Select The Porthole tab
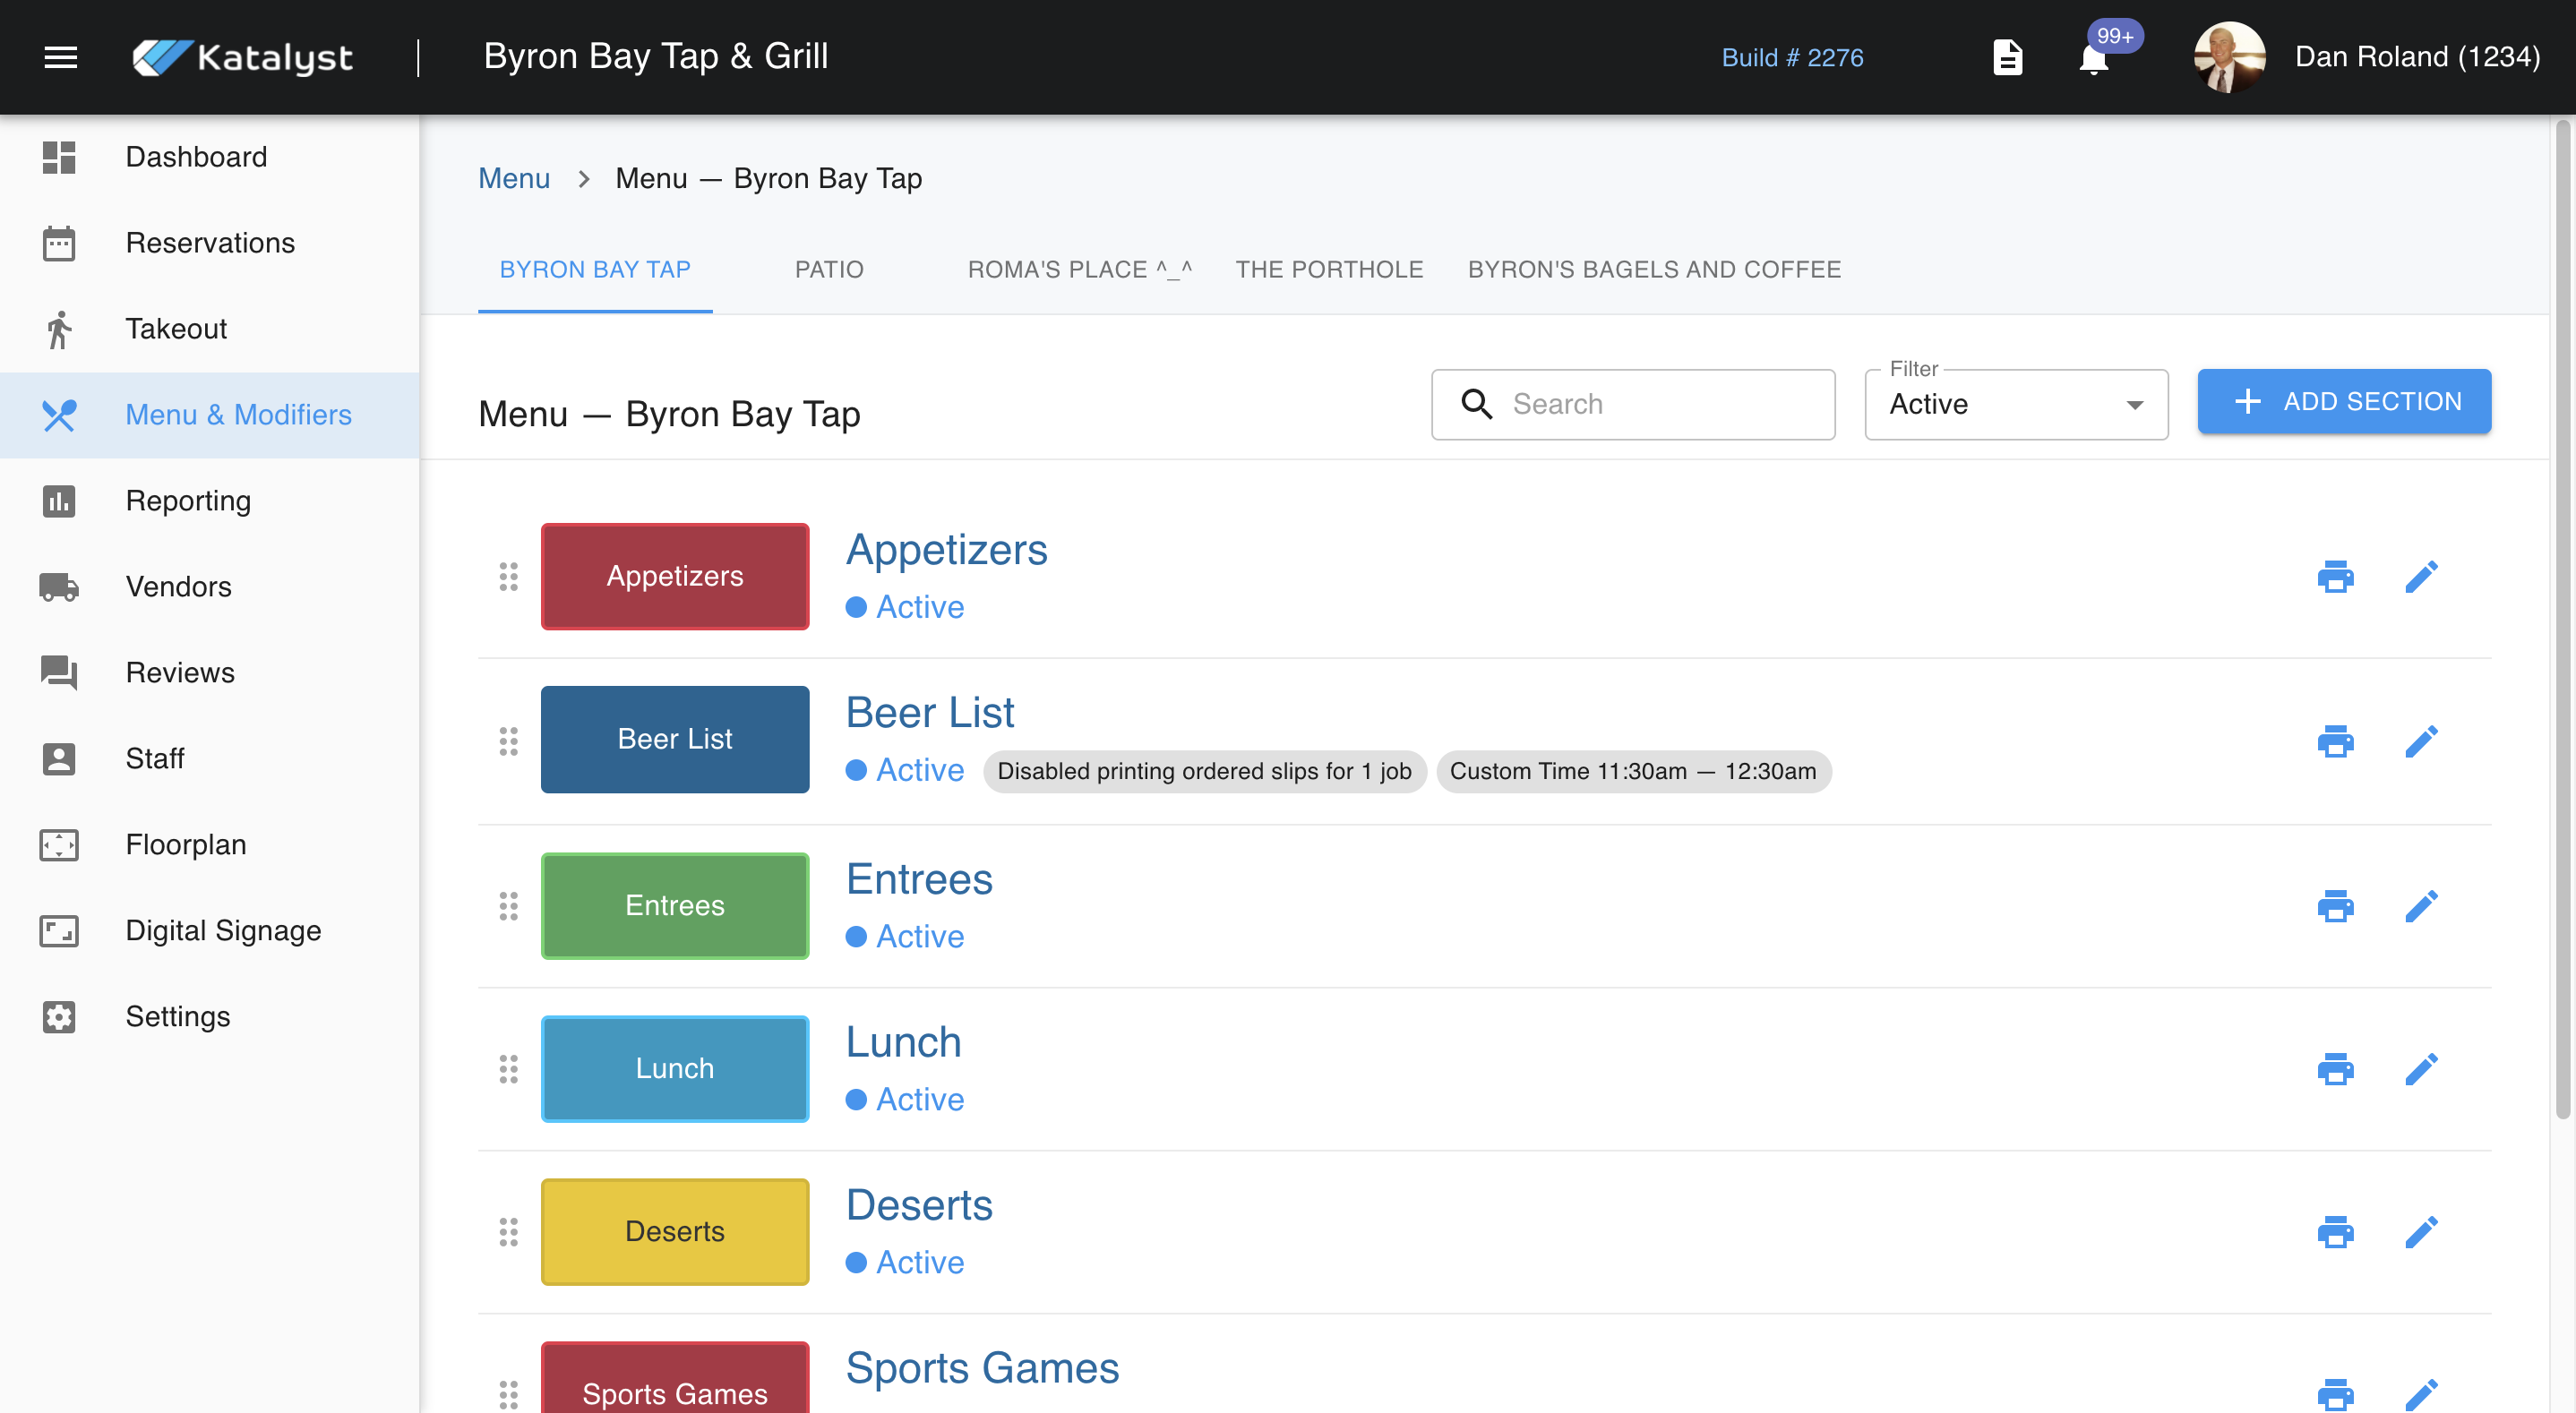 [1328, 269]
